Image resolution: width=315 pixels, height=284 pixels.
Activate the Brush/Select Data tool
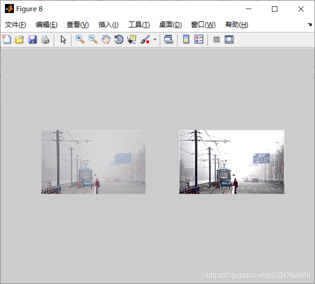coord(145,39)
